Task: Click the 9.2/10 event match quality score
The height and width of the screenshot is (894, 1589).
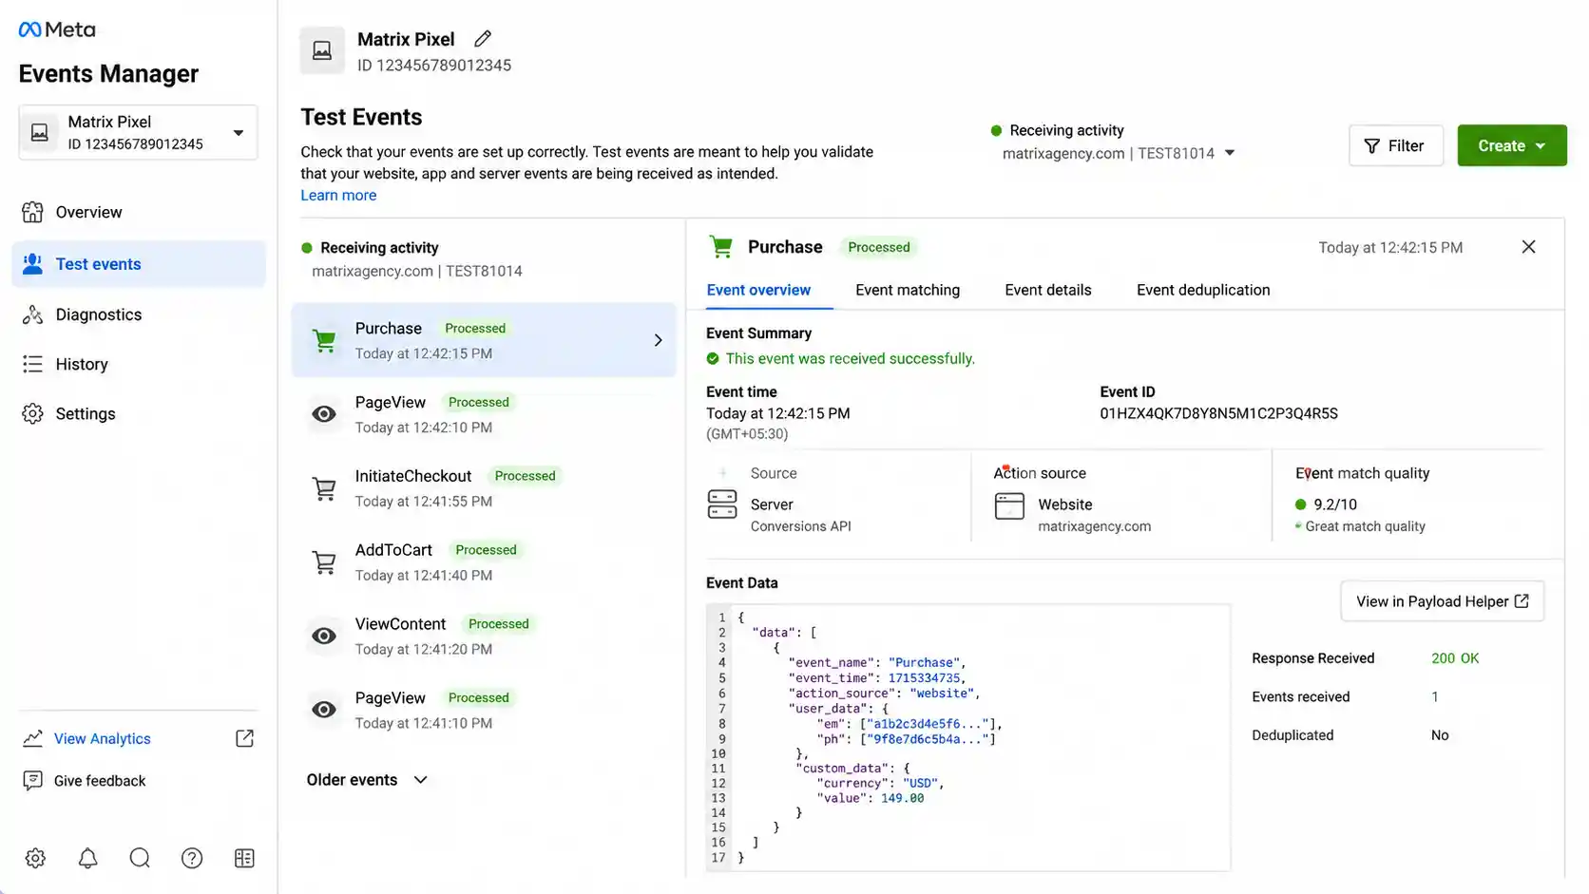Action: pos(1335,504)
